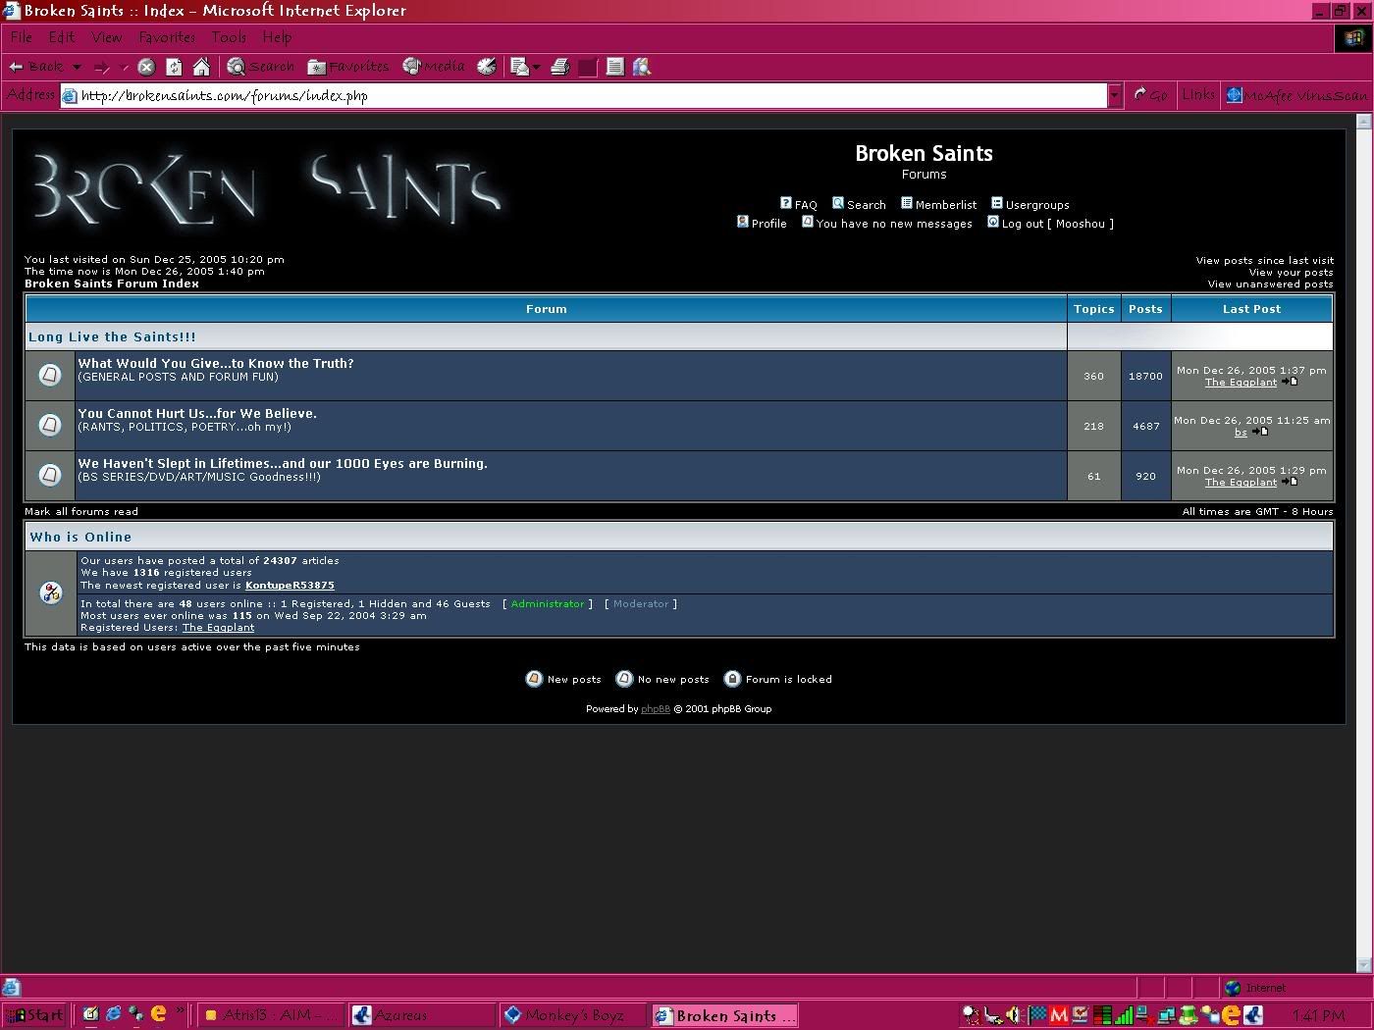This screenshot has height=1030, width=1374.
Task: Open the Profile link
Action: 763,223
